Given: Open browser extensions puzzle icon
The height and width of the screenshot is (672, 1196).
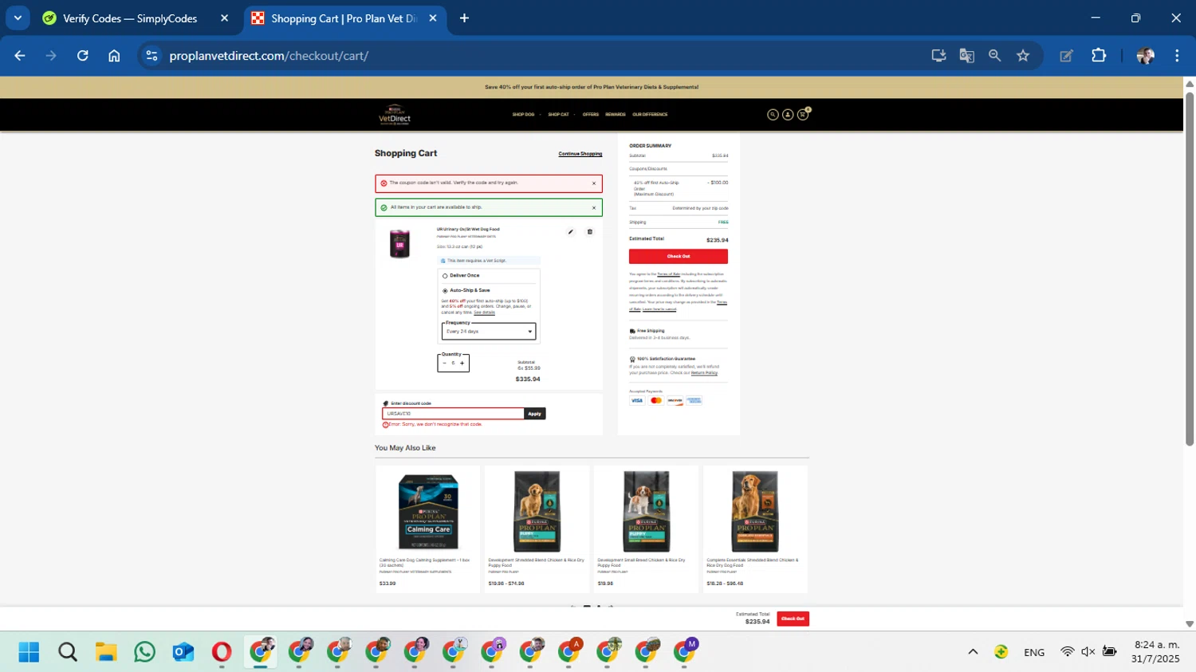Looking at the screenshot, I should 1099,56.
